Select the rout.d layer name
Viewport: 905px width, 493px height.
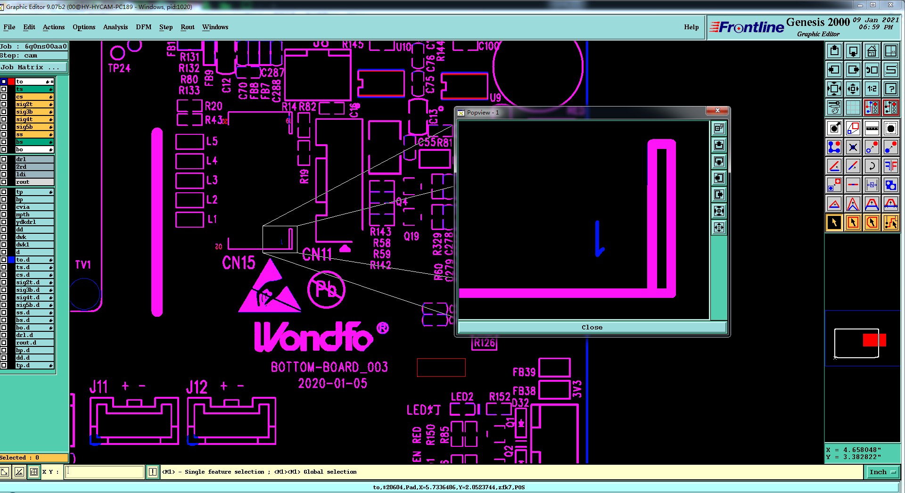(34, 343)
